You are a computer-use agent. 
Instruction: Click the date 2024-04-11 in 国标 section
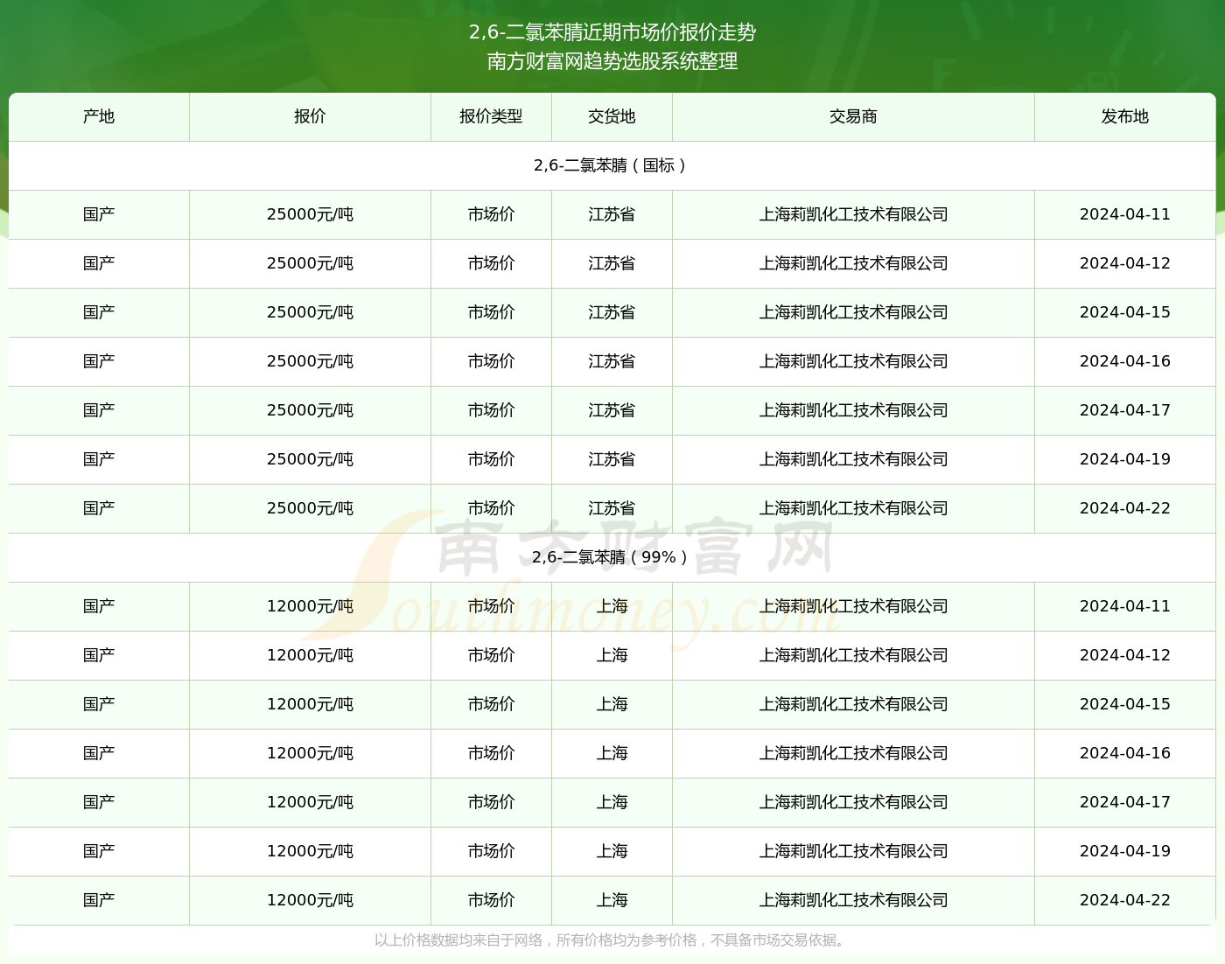1125,214
